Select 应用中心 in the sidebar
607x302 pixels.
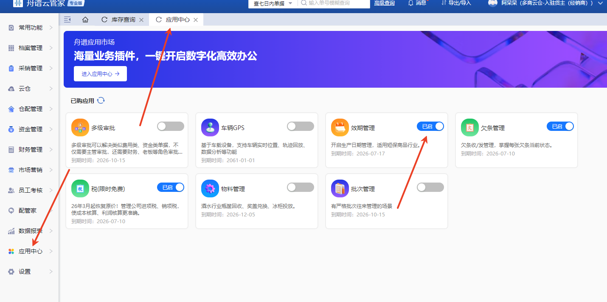[x=31, y=251]
